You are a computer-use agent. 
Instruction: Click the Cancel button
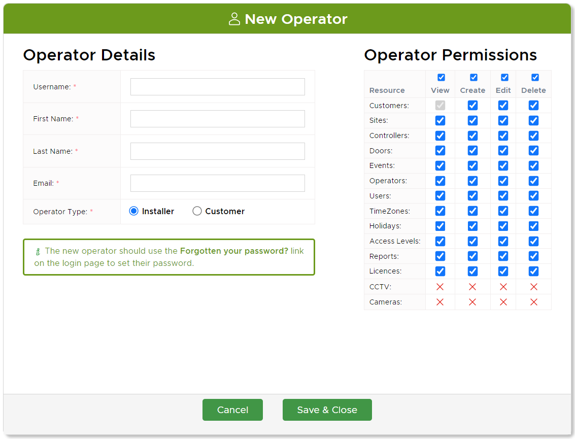[232, 410]
